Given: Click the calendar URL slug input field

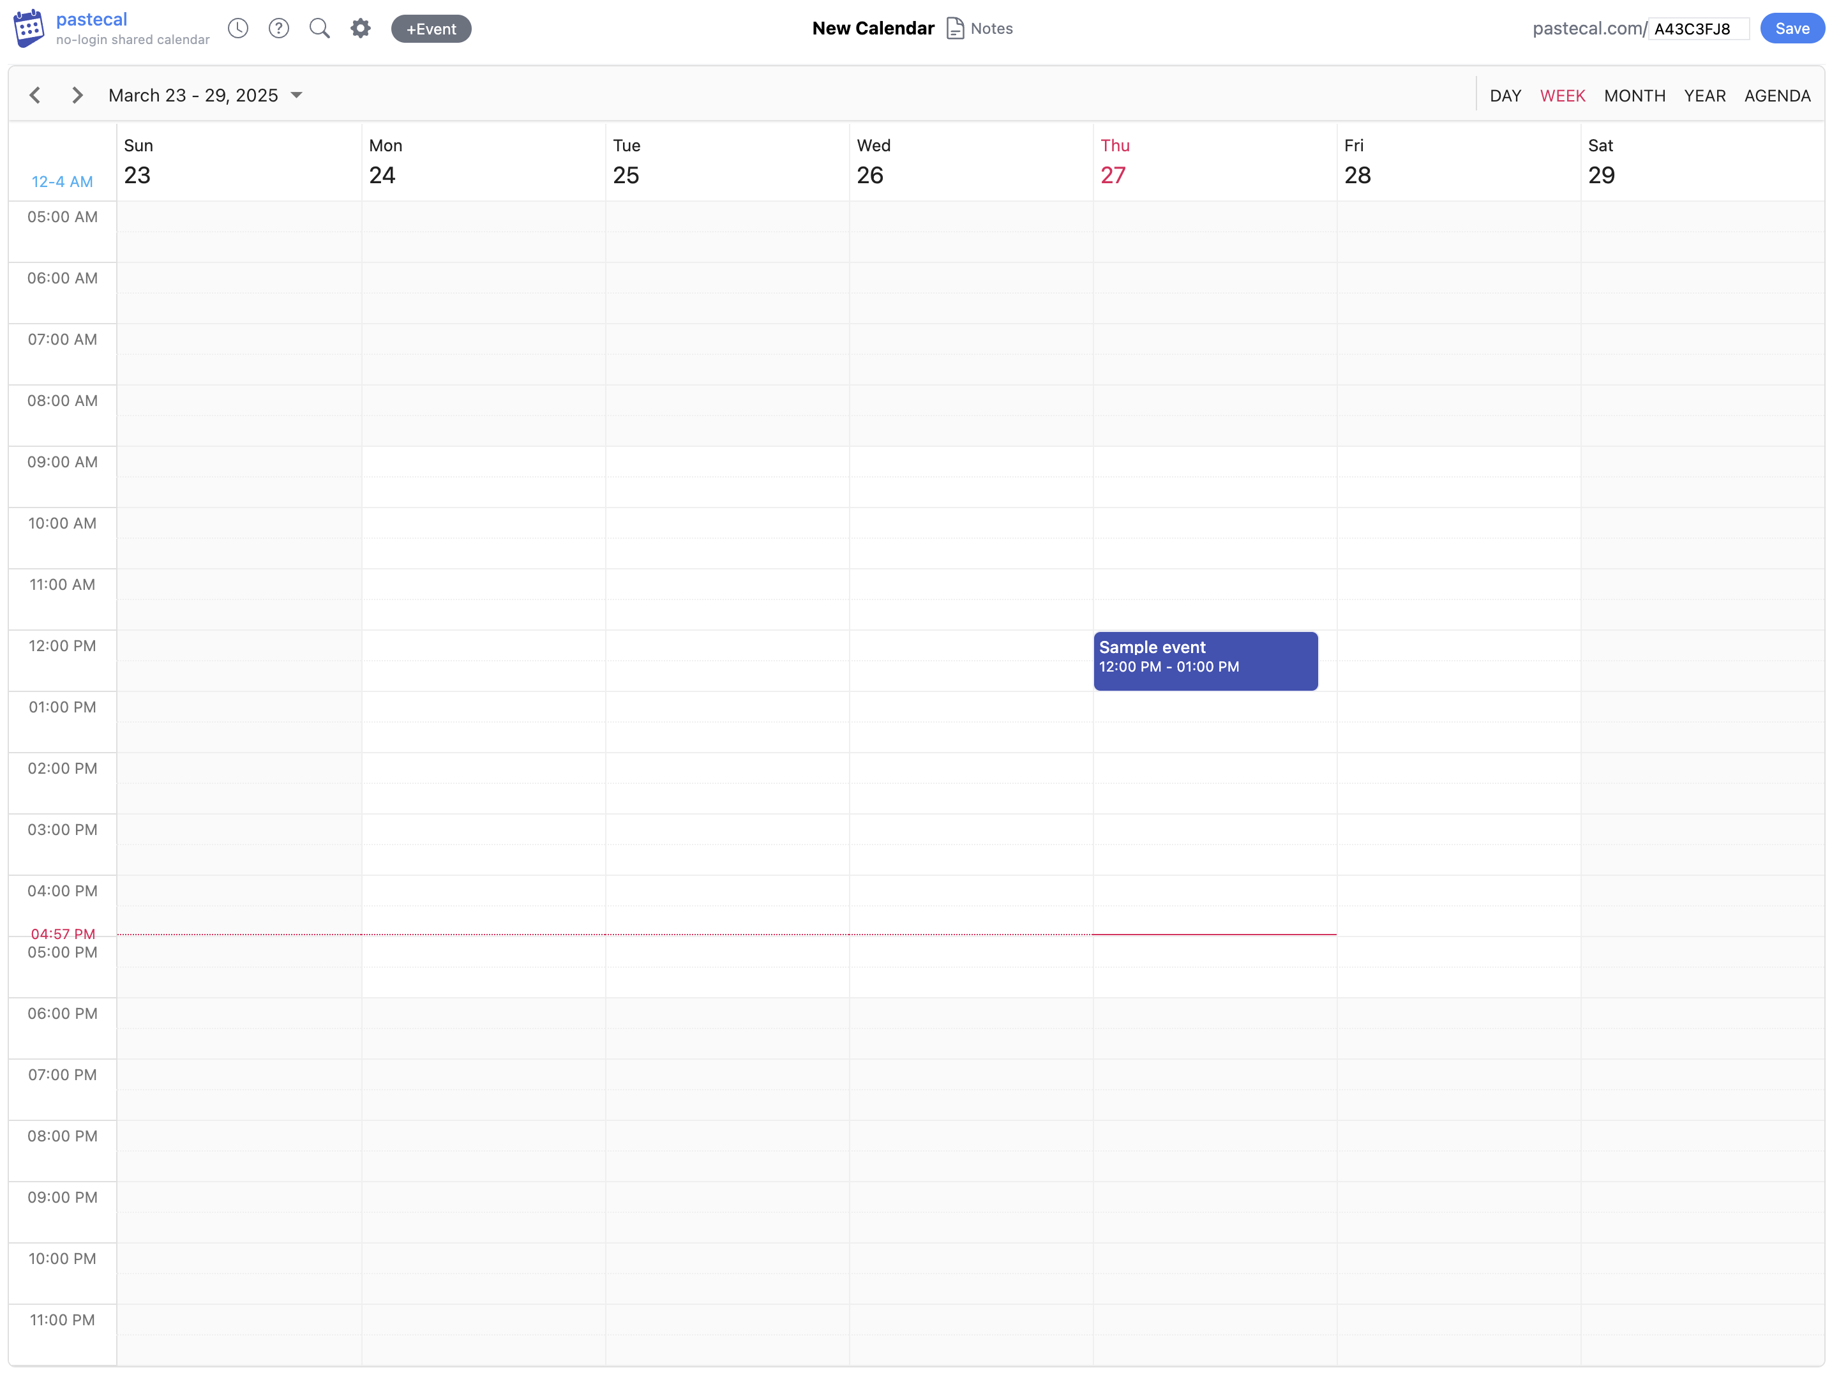Looking at the screenshot, I should click(1698, 29).
